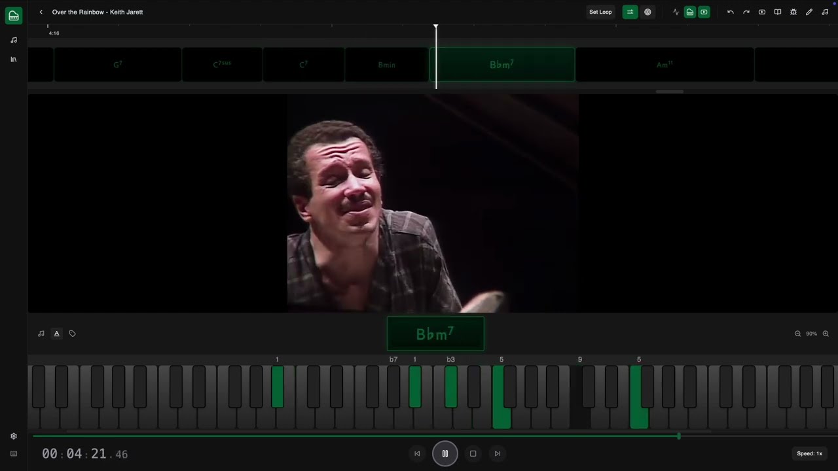Open the book guide icon
Screen dimensions: 838x471
coord(778,12)
